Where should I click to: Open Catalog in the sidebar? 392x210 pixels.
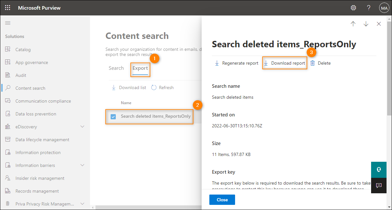tap(23, 50)
